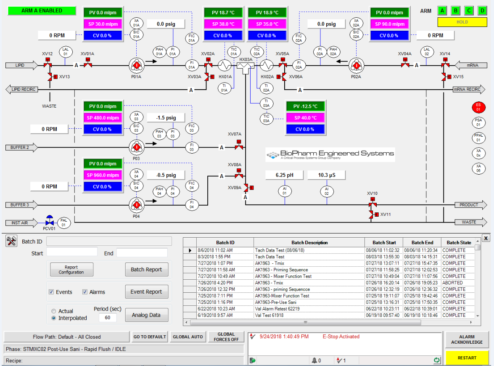Toggle Arm C button
This screenshot has width=494, height=366.
coord(469,11)
